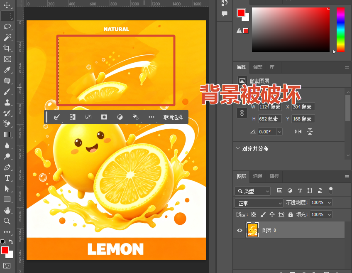Viewport: 352px width, 273px height.
Task: Filter layers by type layers
Action: 300,191
